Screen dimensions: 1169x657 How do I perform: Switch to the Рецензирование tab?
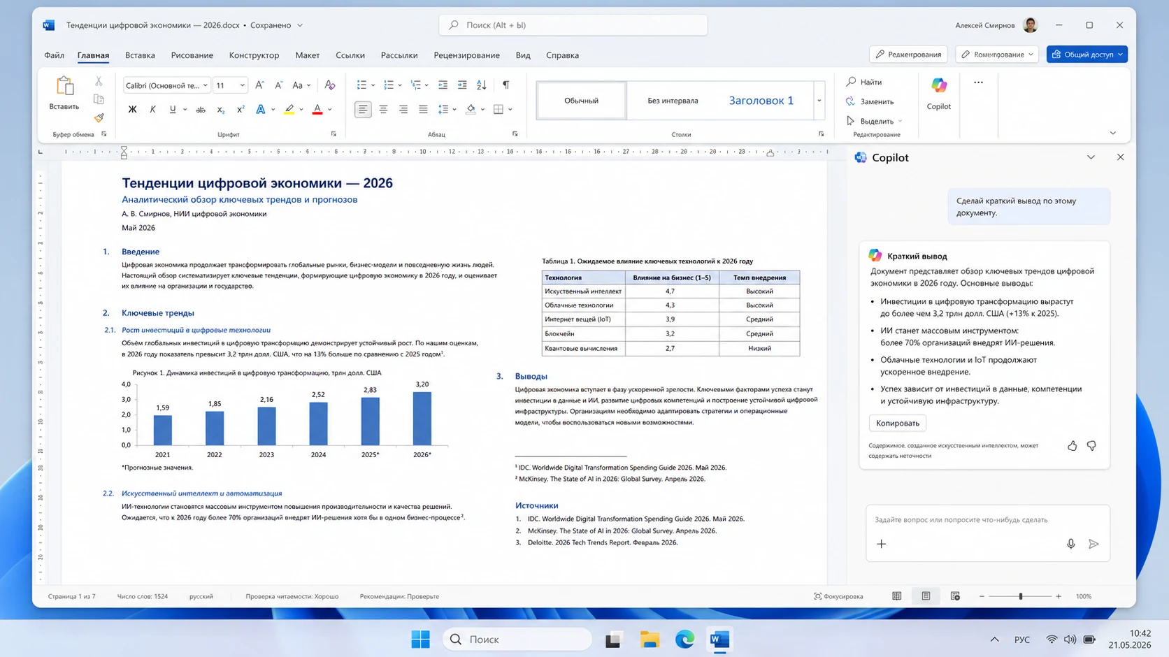(466, 55)
